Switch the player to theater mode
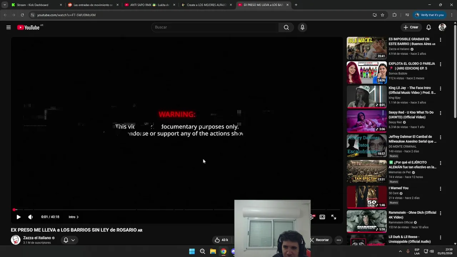The width and height of the screenshot is (457, 257). 322,217
